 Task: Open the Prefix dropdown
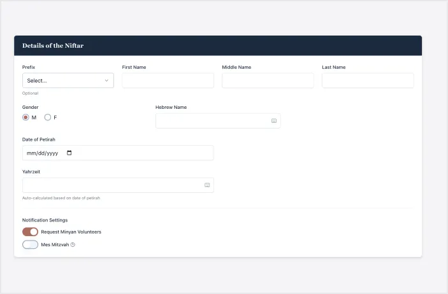64,81
